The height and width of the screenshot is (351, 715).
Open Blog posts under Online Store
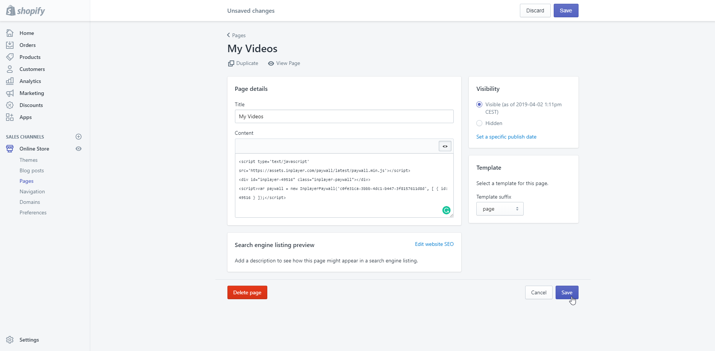[32, 170]
